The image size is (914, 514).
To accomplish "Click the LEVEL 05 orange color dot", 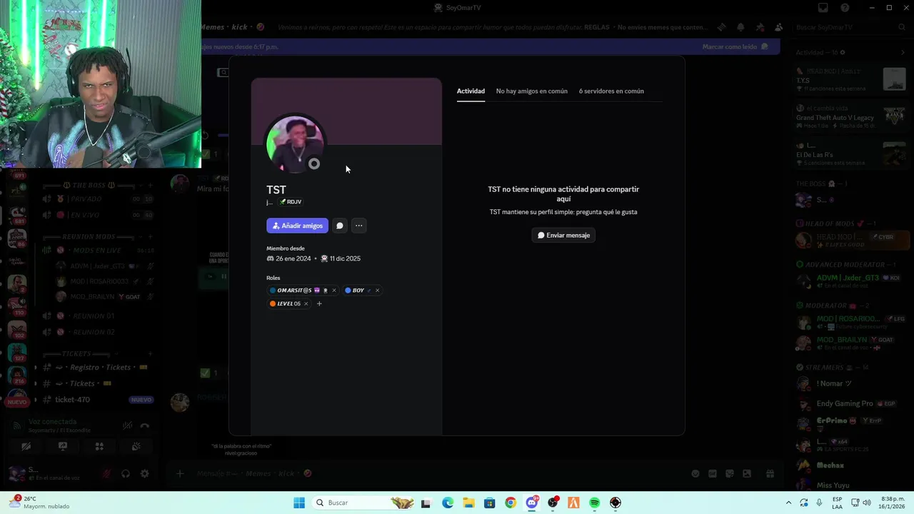I will 273,304.
